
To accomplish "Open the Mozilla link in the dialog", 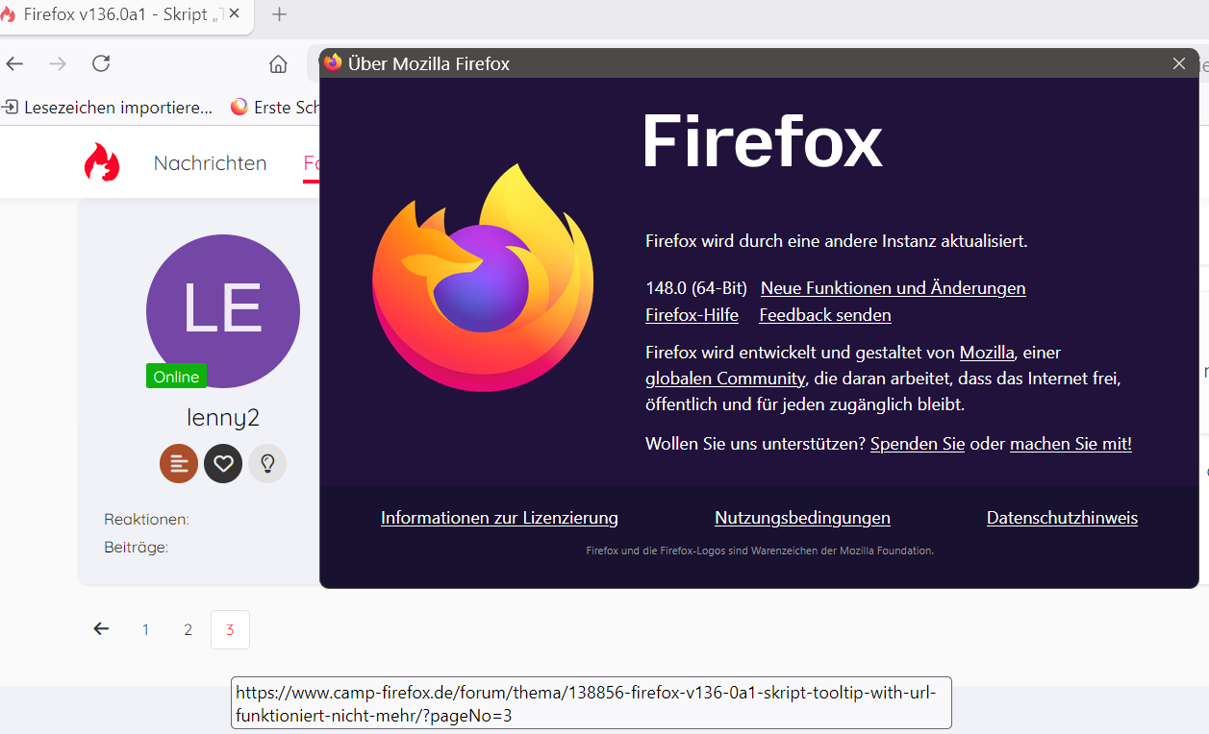I will (986, 352).
